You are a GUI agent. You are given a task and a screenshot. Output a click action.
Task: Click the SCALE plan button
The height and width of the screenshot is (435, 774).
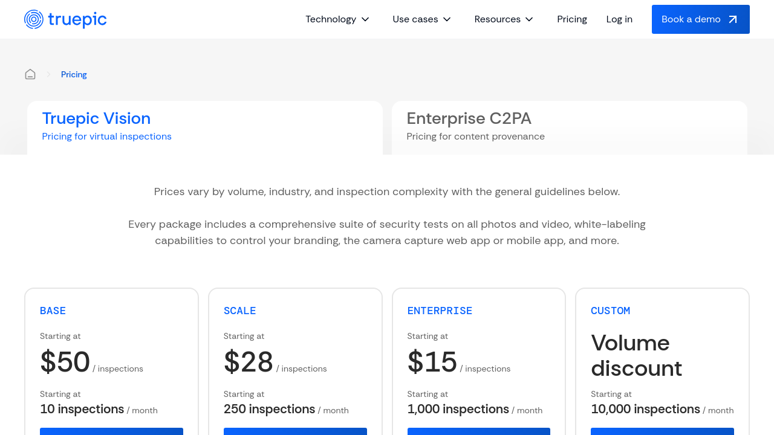pyautogui.click(x=295, y=431)
